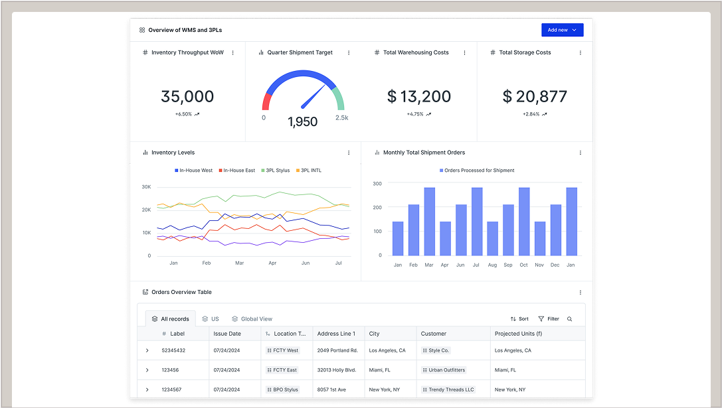Click the Quarter Shipment Target gauge
Viewport: 722px width, 408px height.
pyautogui.click(x=303, y=93)
